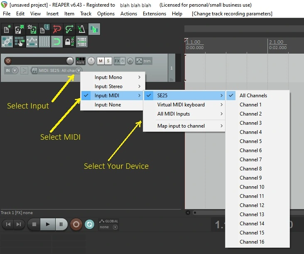Open the track FX button

[117, 61]
